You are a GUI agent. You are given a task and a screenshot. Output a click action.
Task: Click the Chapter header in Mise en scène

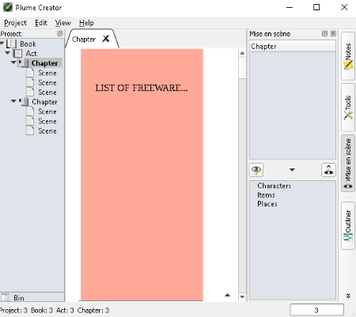click(x=293, y=47)
